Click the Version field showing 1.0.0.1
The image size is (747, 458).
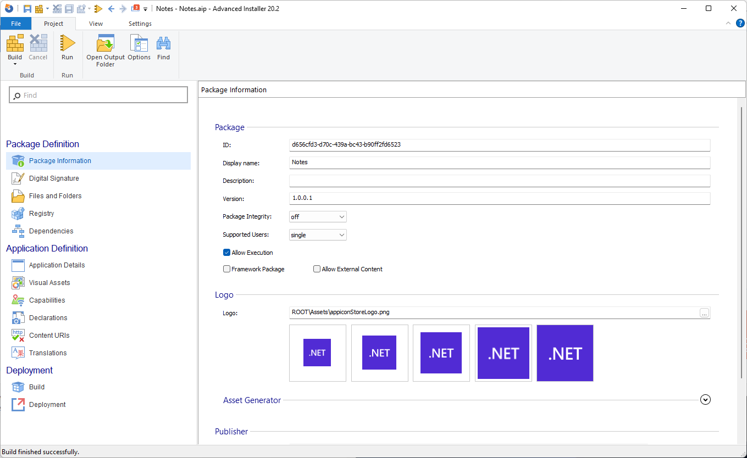click(x=500, y=198)
